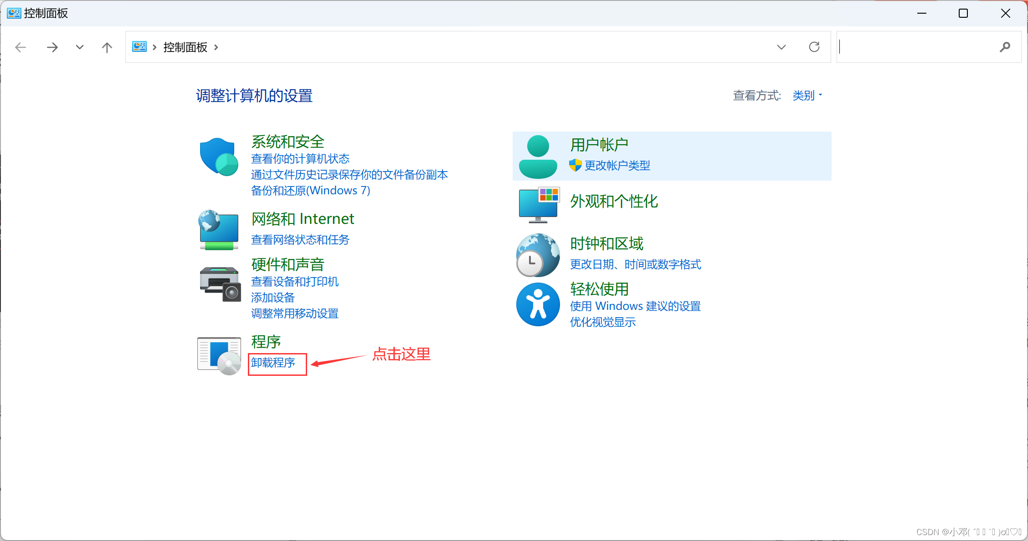Open the Hardware and Sound printer icon
The height and width of the screenshot is (541, 1028).
[220, 284]
